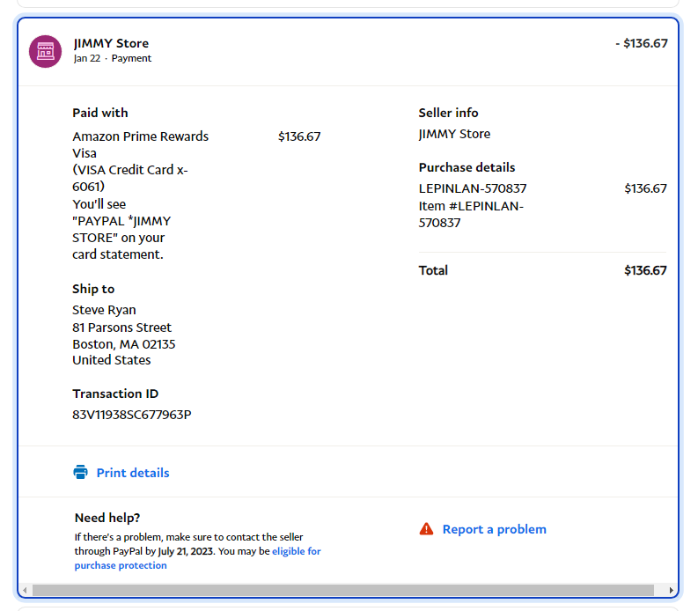This screenshot has width=698, height=611.
Task: Click the horizontal scrollbar left arrow
Action: click(25, 590)
